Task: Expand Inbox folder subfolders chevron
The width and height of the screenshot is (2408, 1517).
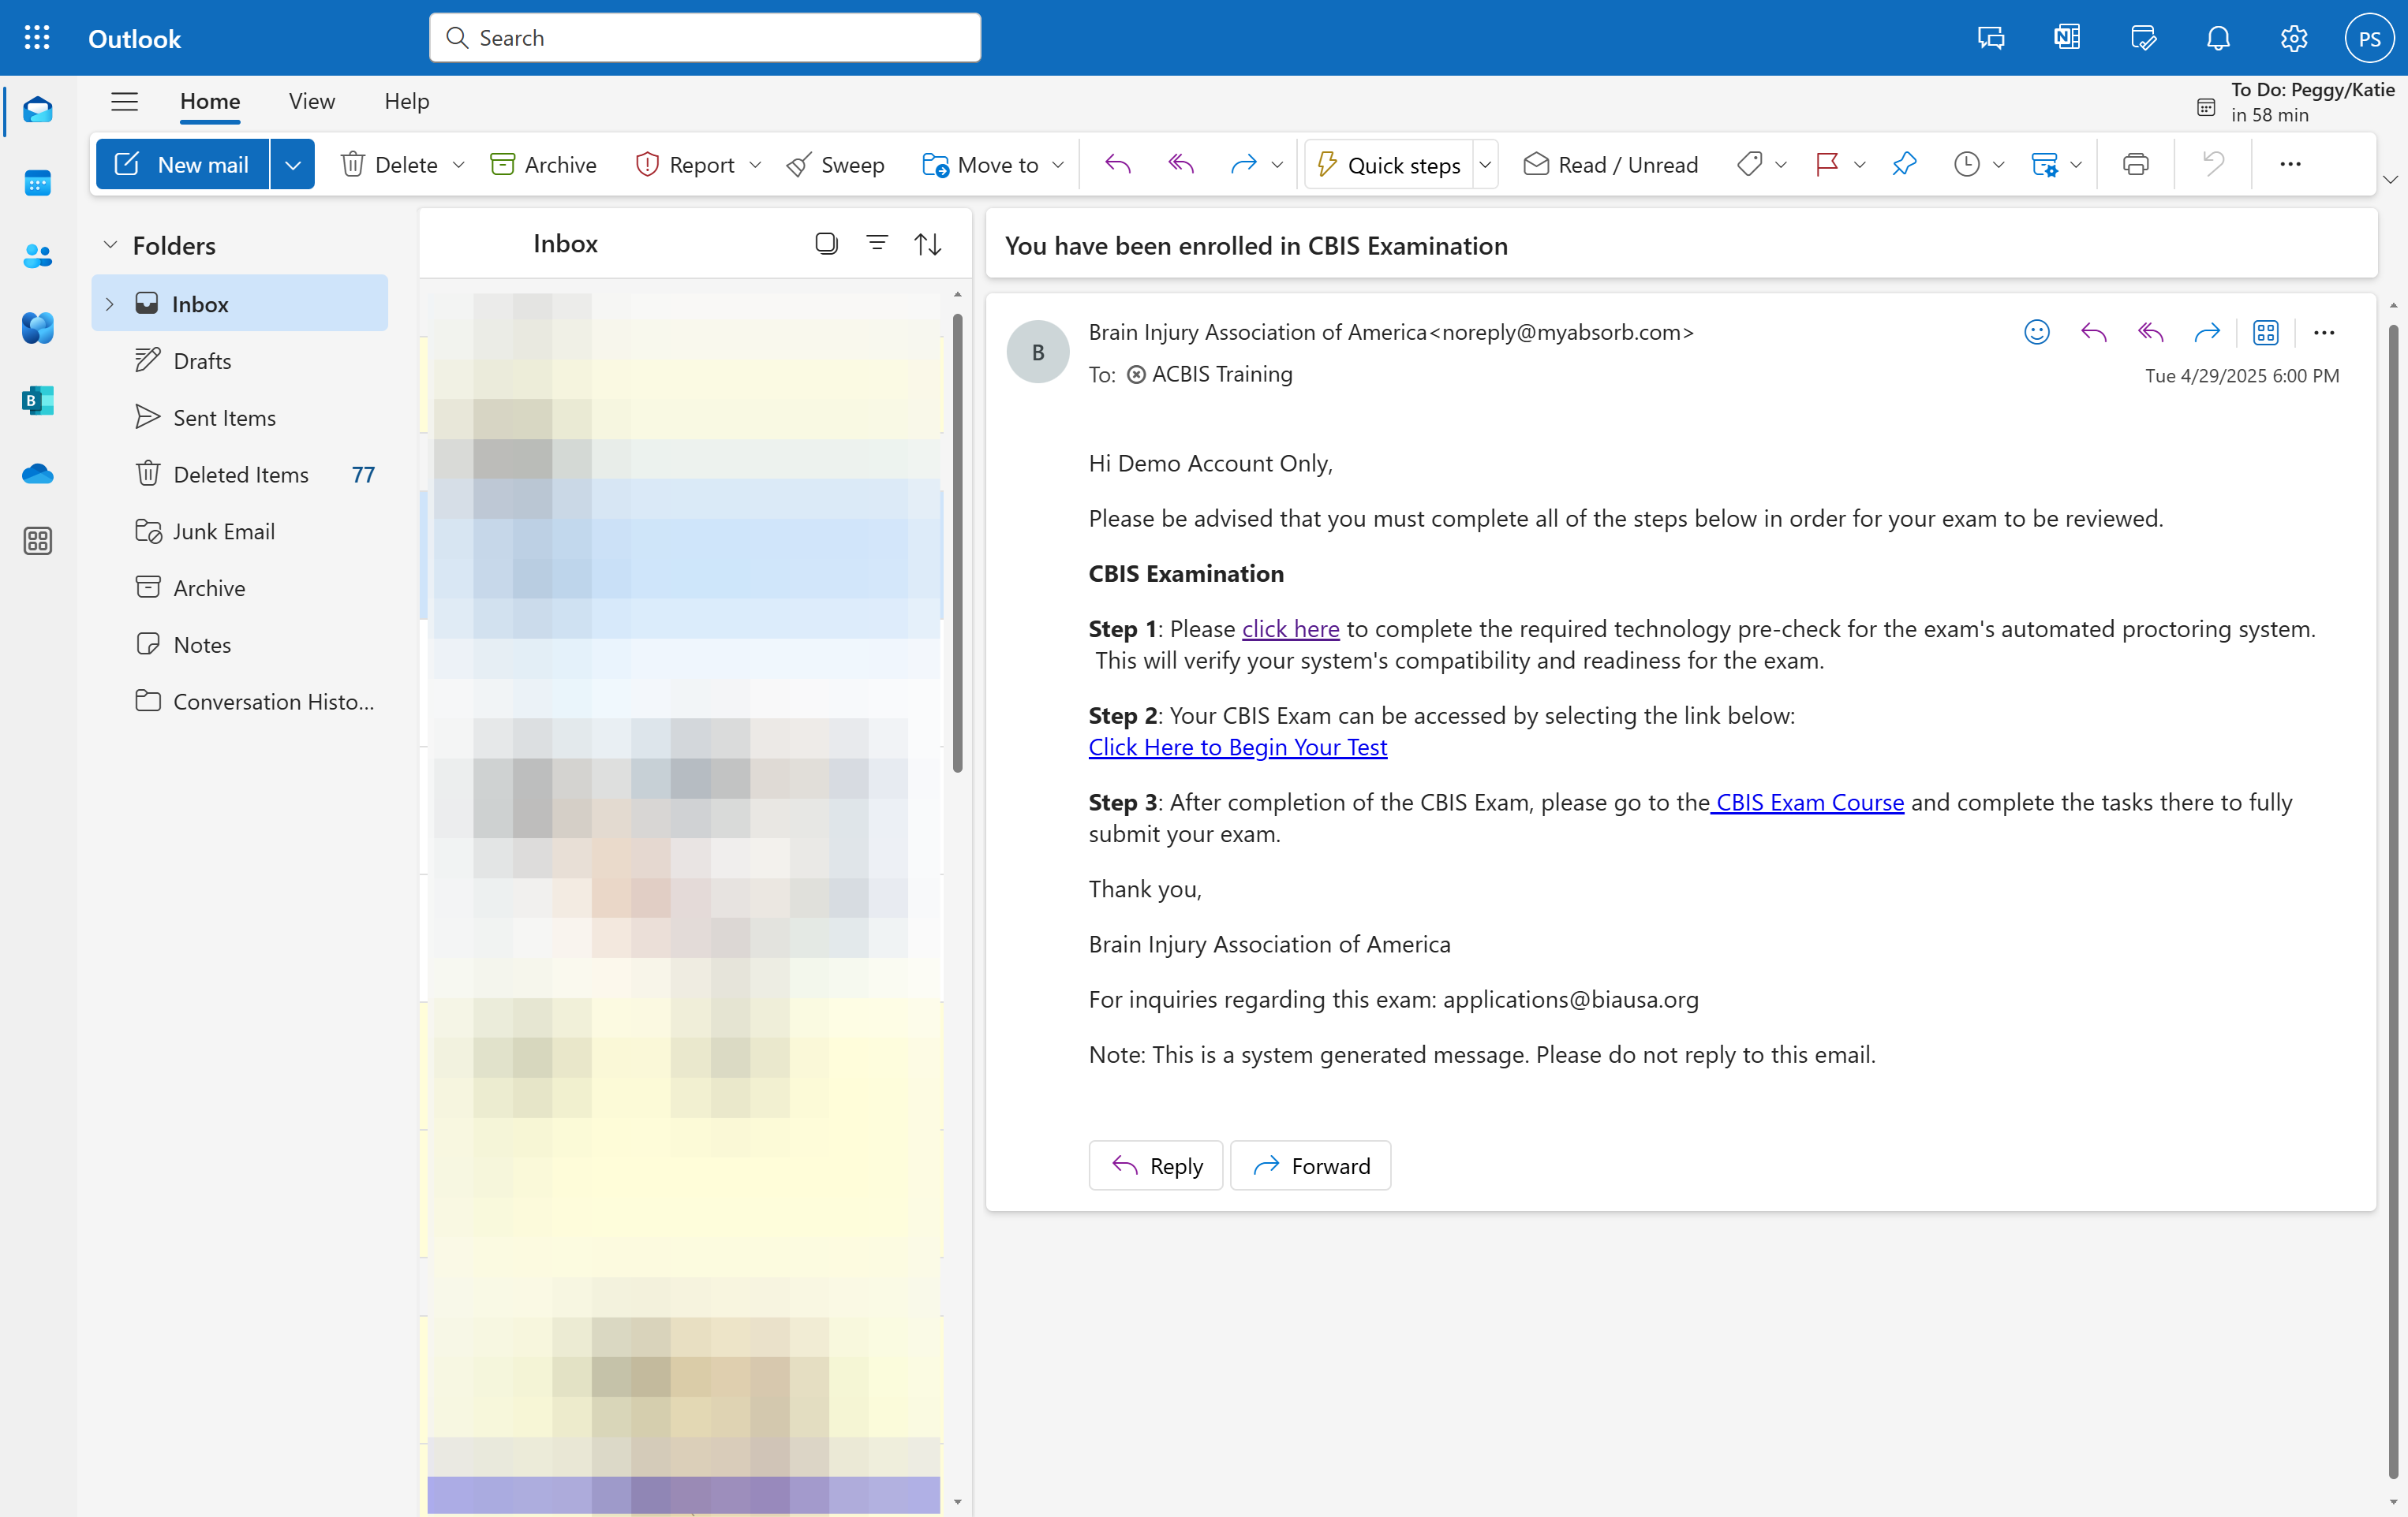Action: tap(110, 304)
